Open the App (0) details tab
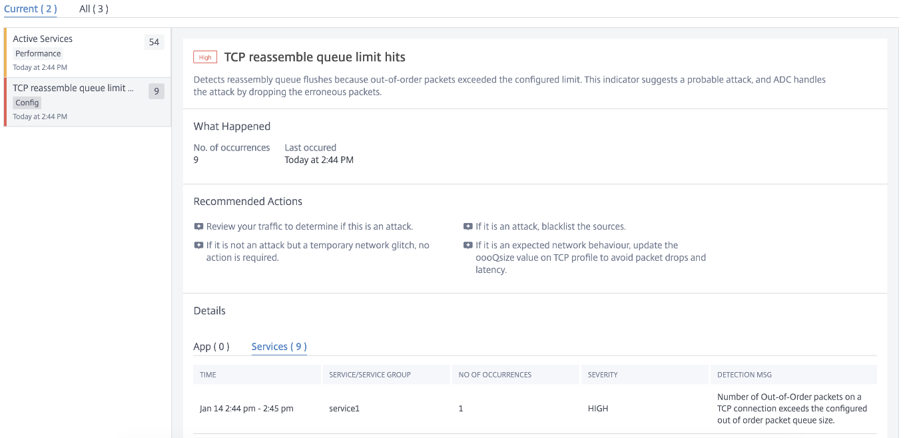 (x=211, y=347)
